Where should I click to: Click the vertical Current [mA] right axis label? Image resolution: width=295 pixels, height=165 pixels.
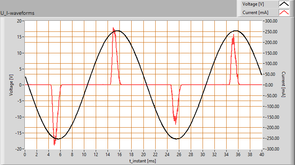pos(283,85)
